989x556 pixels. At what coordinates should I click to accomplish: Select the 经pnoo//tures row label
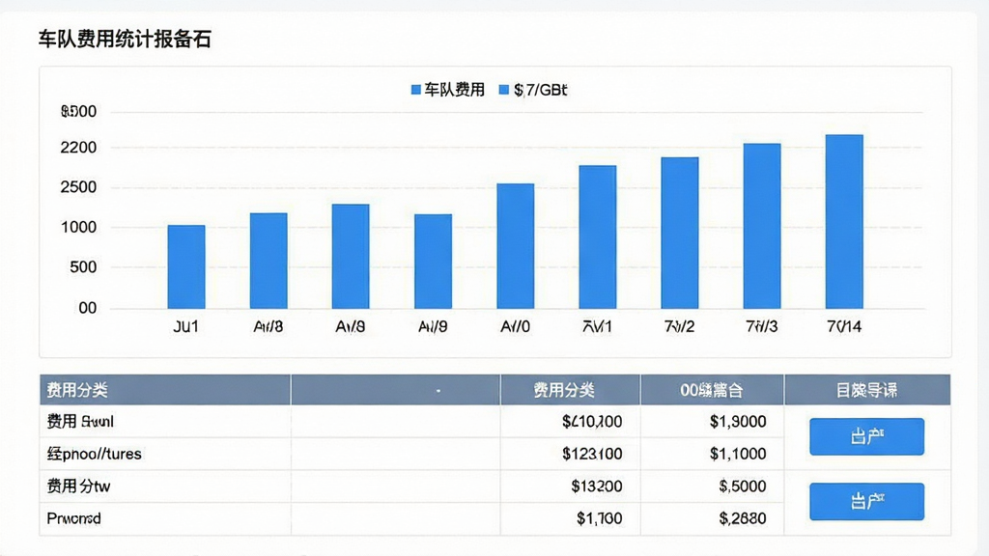pyautogui.click(x=94, y=454)
